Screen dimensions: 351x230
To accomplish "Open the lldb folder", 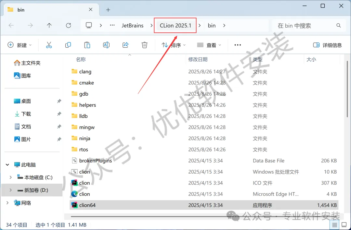I will [x=204, y=116].
